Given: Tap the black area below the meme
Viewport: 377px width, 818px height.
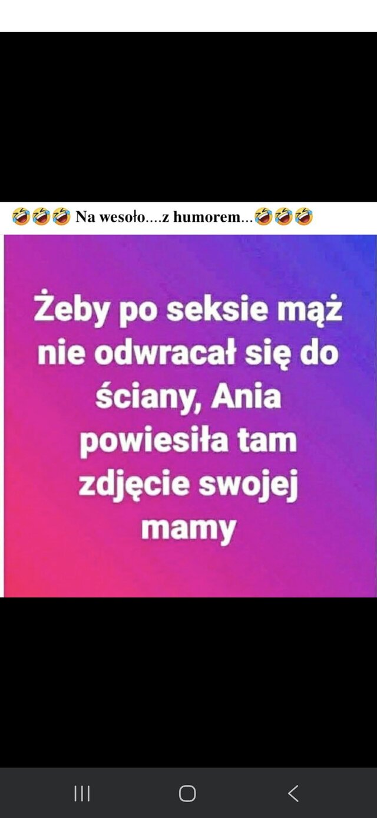Looking at the screenshot, I should click(x=188, y=682).
